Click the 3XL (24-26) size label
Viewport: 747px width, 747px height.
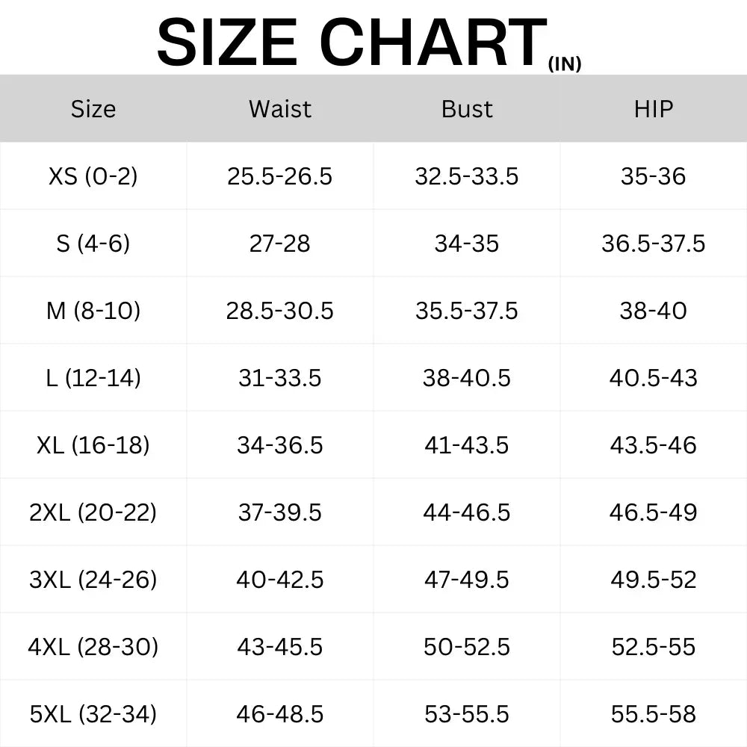tap(93, 580)
